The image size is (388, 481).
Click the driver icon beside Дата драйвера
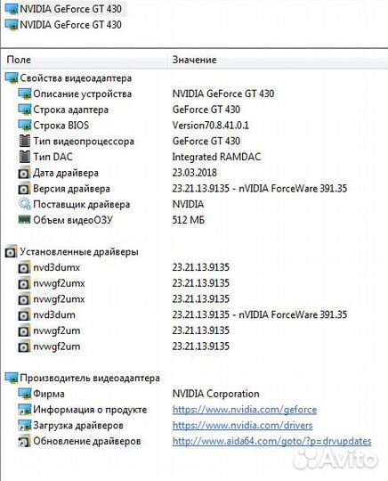24,173
